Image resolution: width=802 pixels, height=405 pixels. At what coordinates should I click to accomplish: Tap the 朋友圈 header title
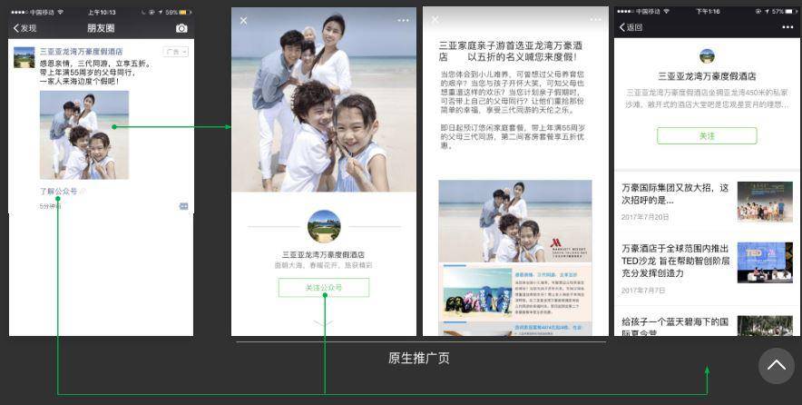[x=101, y=28]
